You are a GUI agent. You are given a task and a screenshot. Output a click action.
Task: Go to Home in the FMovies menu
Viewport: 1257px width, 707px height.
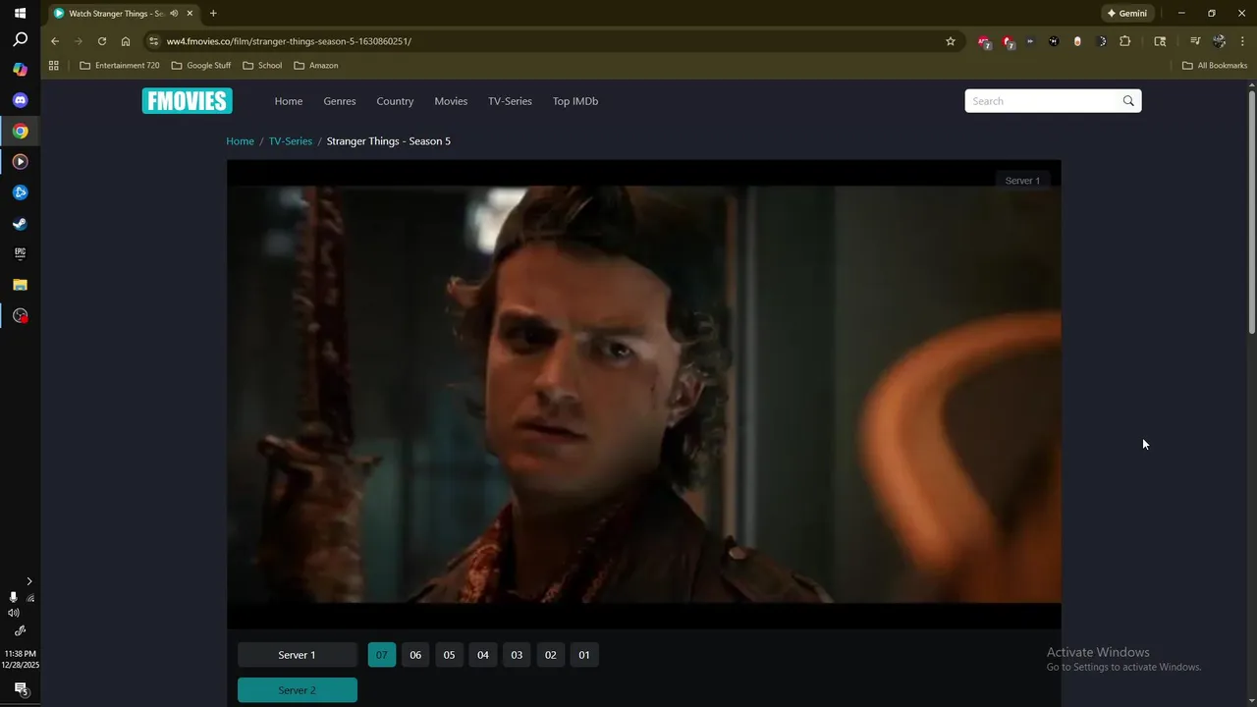click(x=289, y=101)
